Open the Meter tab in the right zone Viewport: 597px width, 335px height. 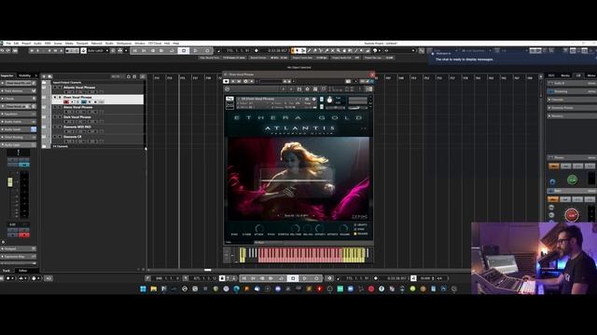coord(590,75)
